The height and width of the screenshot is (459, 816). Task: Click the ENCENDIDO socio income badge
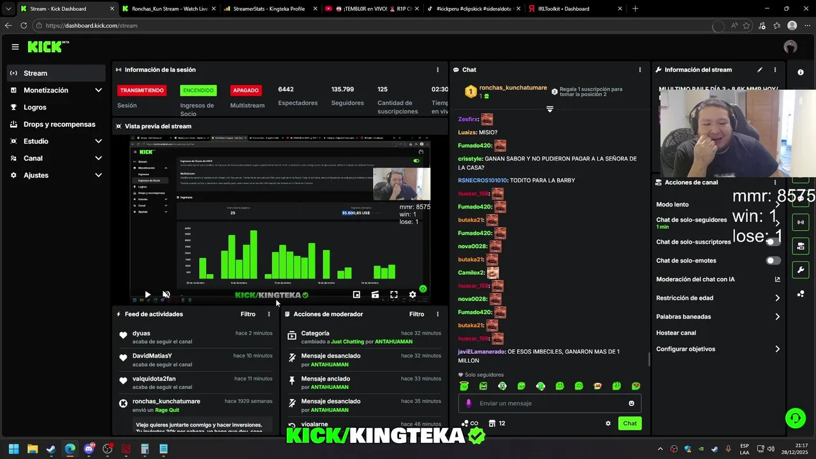tap(198, 91)
